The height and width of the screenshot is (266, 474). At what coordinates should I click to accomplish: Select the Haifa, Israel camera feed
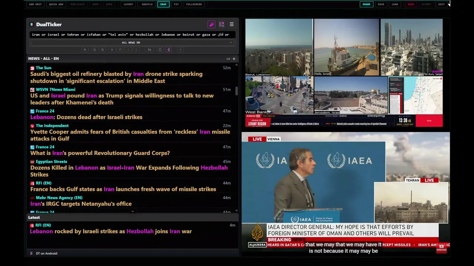click(x=346, y=48)
